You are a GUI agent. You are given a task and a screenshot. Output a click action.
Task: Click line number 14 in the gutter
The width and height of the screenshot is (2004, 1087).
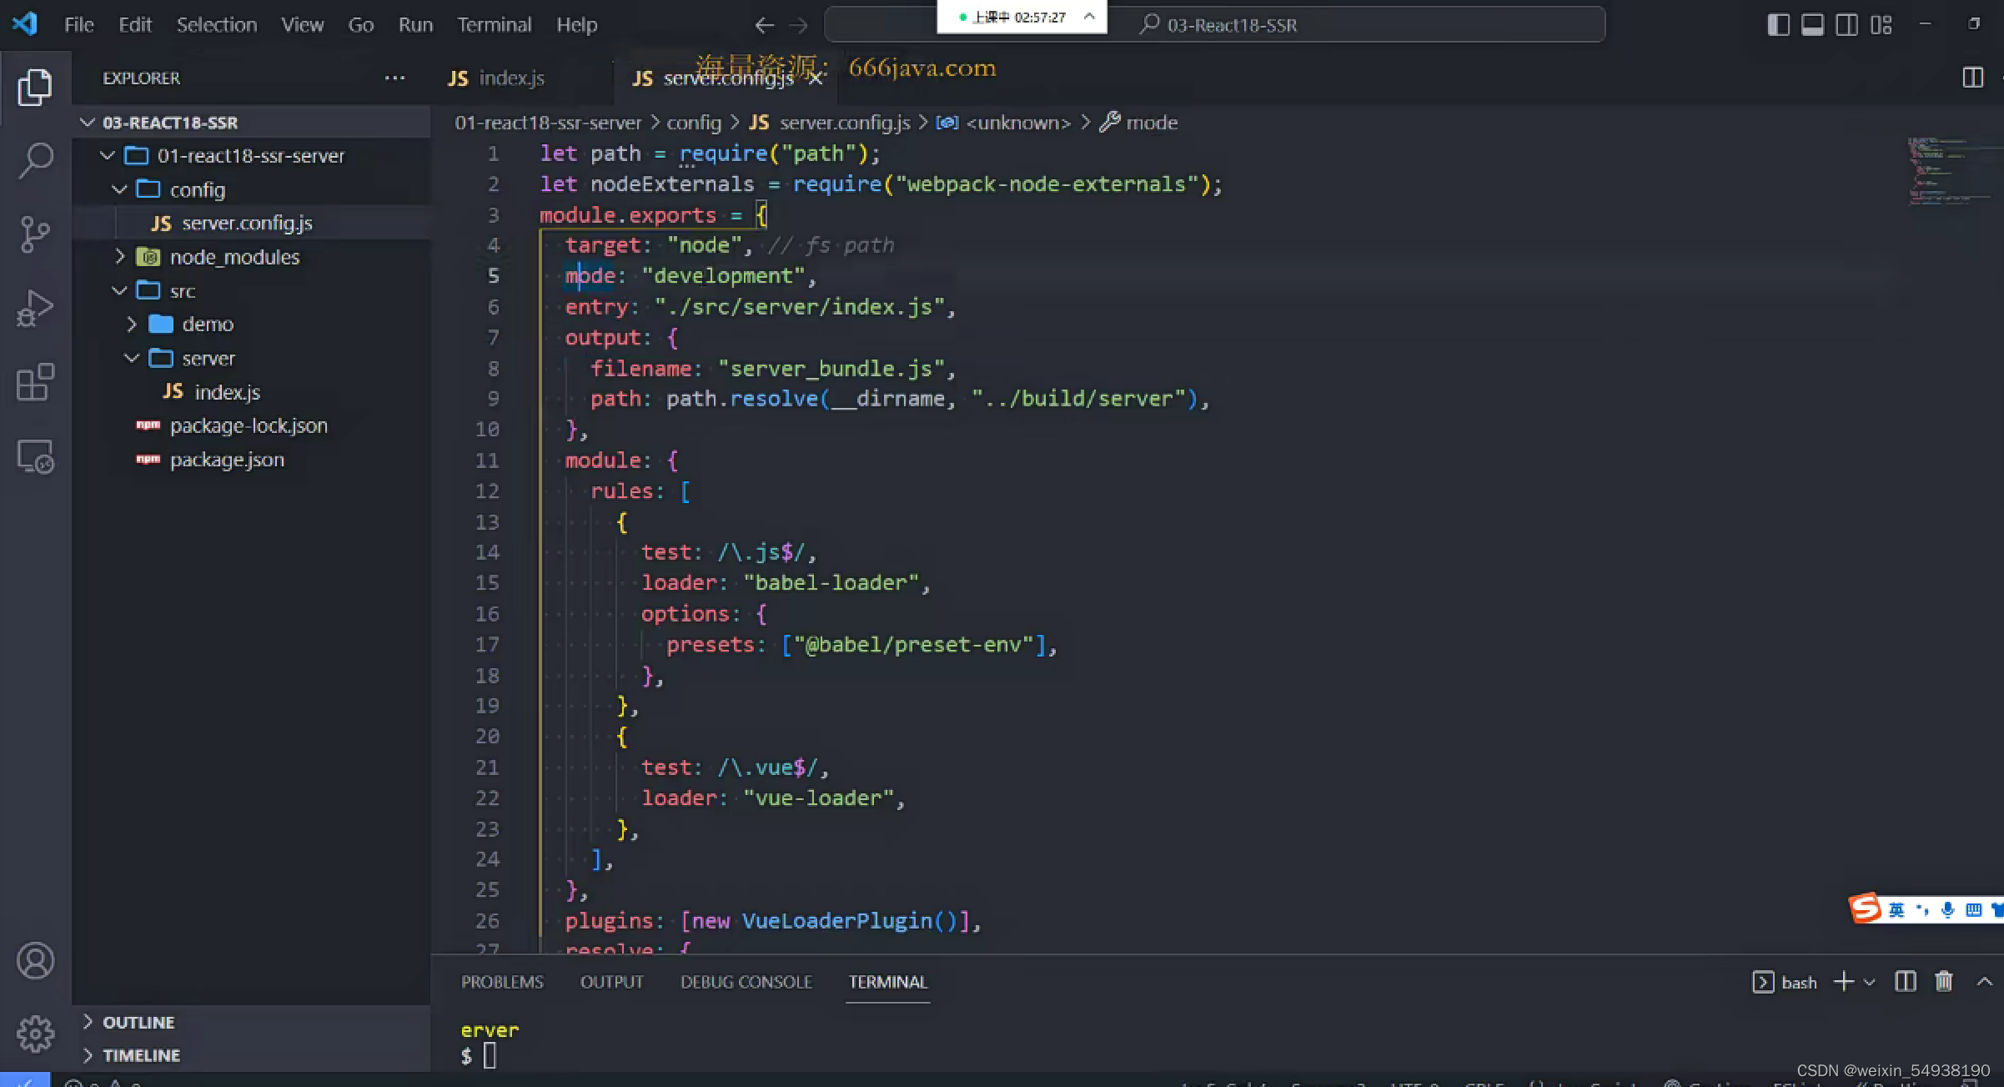(x=487, y=552)
